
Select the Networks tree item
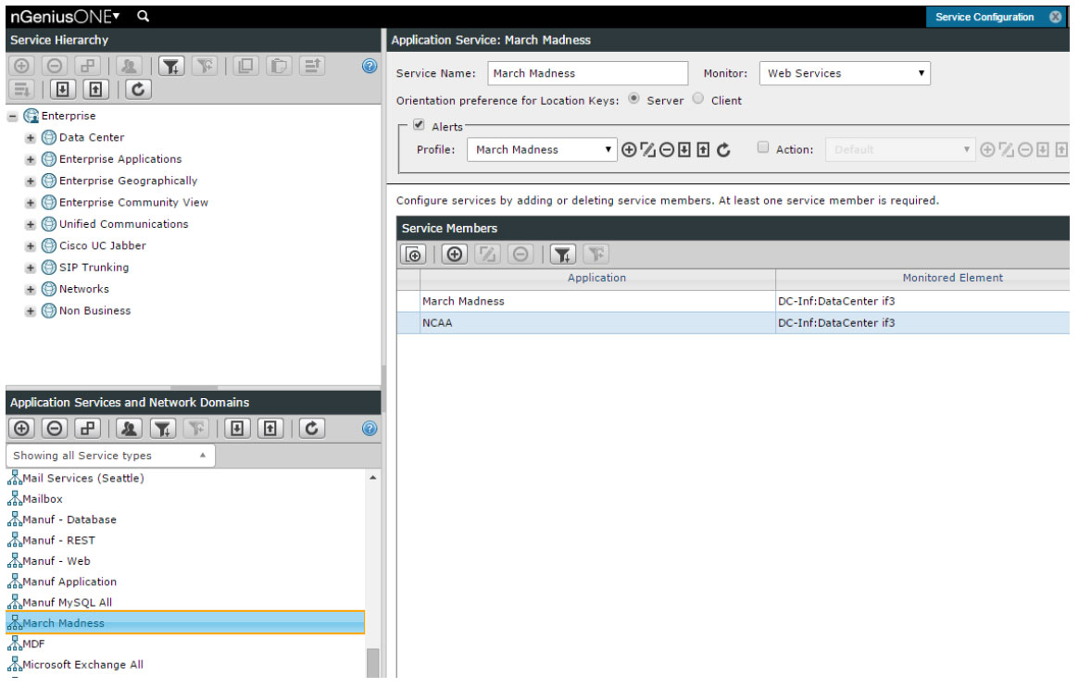tap(83, 289)
